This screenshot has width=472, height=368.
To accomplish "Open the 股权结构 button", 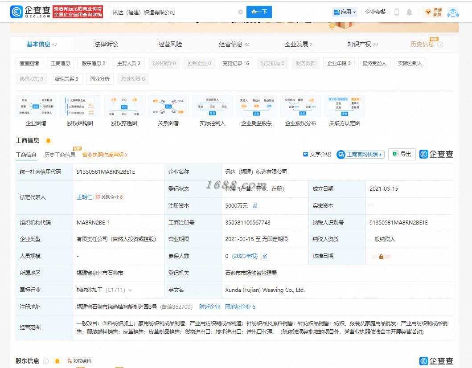I will [x=79, y=361].
